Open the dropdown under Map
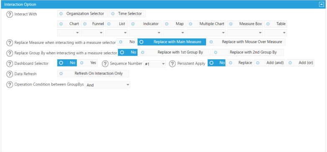The width and height of the screenshot is (327, 152). click(x=174, y=33)
